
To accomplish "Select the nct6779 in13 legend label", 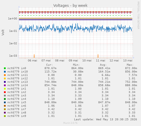I will [18, 82].
